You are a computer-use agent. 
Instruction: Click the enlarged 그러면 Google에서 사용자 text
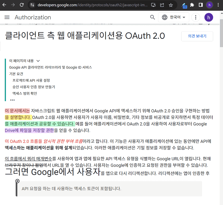pos(53,172)
